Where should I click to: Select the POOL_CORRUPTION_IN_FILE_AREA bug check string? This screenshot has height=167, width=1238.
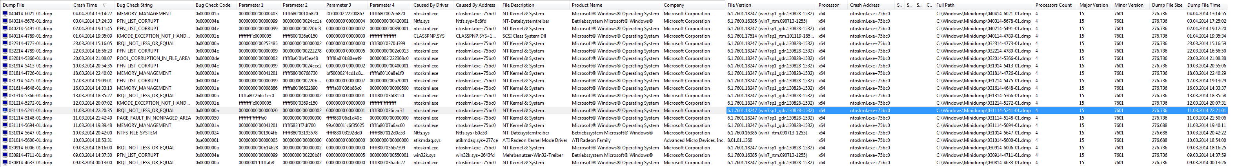coord(153,58)
